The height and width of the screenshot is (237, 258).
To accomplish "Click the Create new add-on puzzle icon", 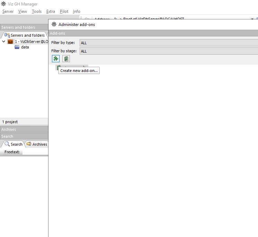I will [x=55, y=59].
